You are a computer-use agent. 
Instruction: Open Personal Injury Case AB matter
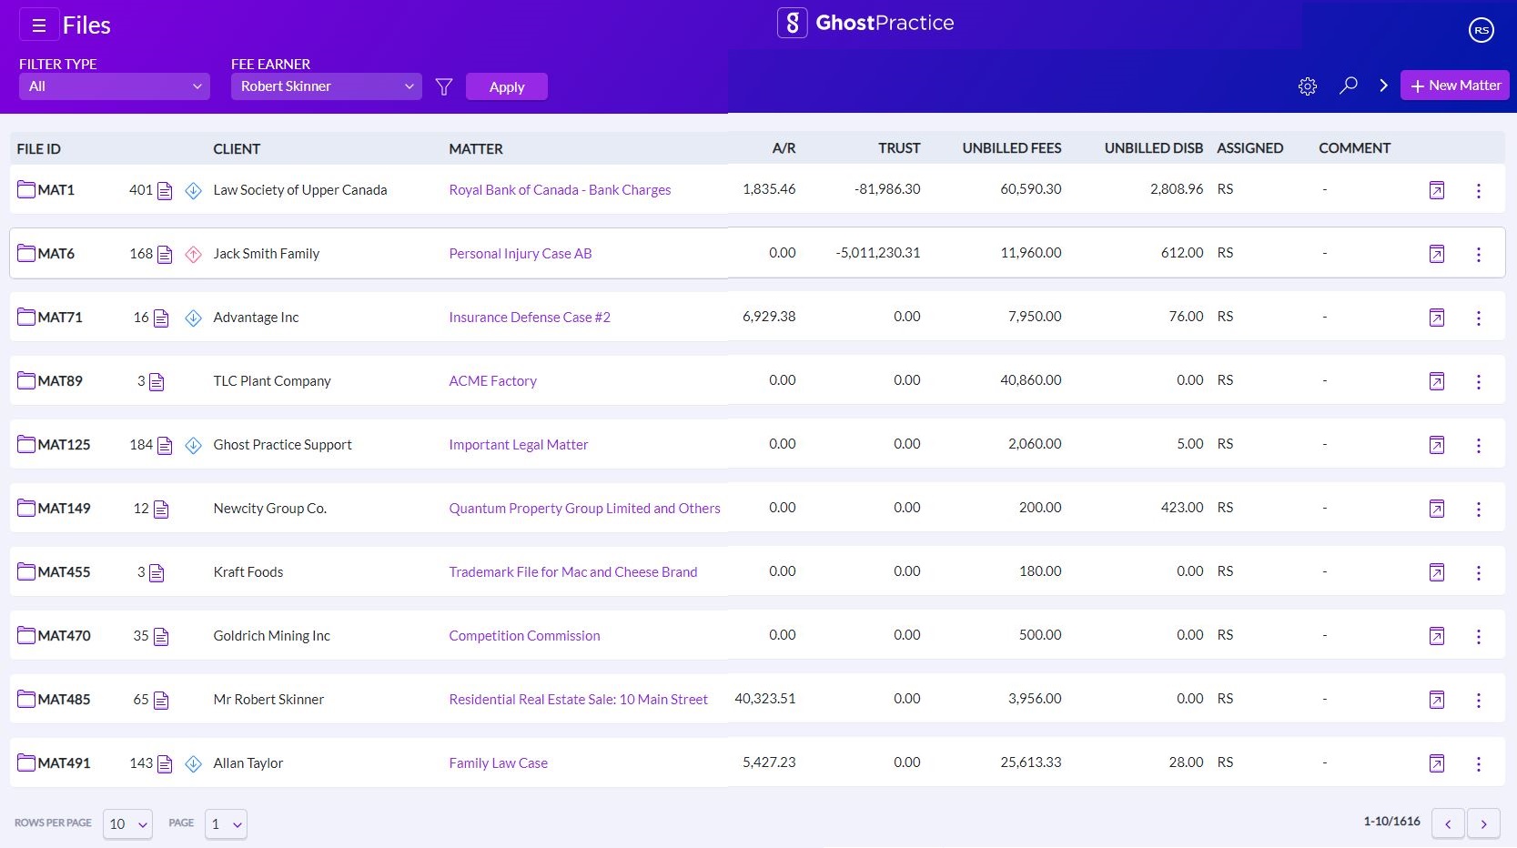[x=521, y=254]
